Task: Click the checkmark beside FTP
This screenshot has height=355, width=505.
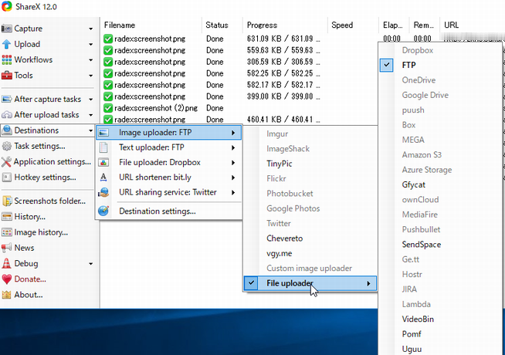Action: click(387, 65)
